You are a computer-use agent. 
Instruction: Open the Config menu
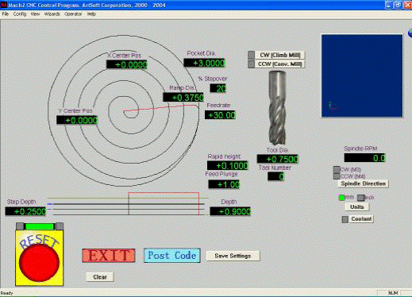[x=20, y=14]
